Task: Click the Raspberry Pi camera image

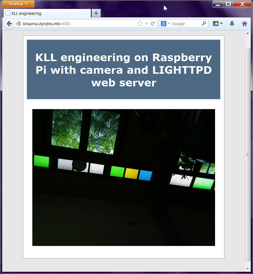Action: [123, 177]
